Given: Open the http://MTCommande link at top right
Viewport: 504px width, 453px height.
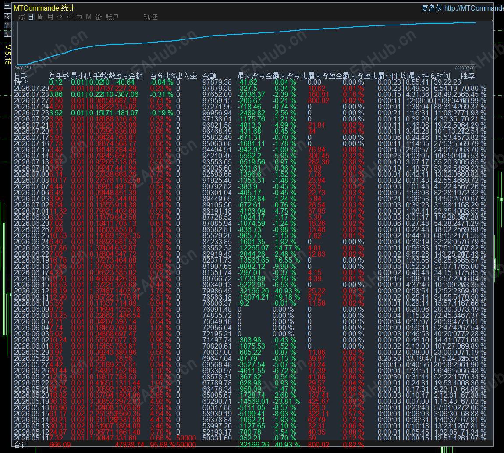Looking at the screenshot, I should click(x=474, y=8).
